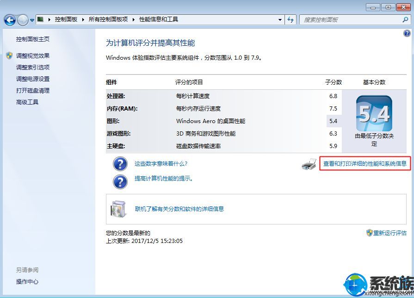Image resolution: width=414 pixels, height=298 pixels.
Task: Select the 图形 component label
Action: pyautogui.click(x=113, y=121)
